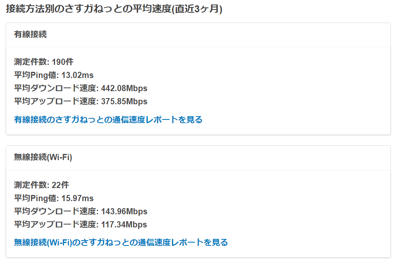Open the 有線接続 speed report link
The height and width of the screenshot is (266, 397).
108,119
